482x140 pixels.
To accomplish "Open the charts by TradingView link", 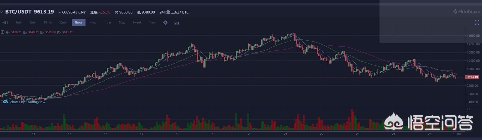I will (28, 102).
